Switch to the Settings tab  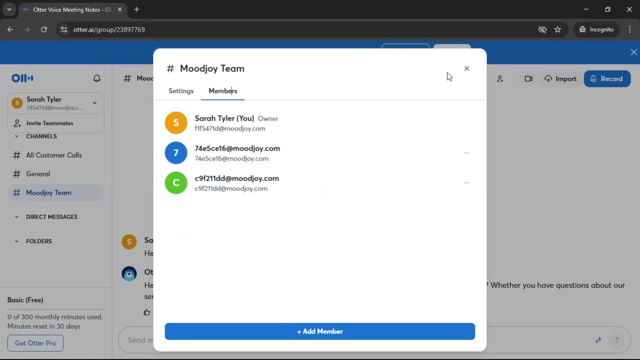click(181, 91)
